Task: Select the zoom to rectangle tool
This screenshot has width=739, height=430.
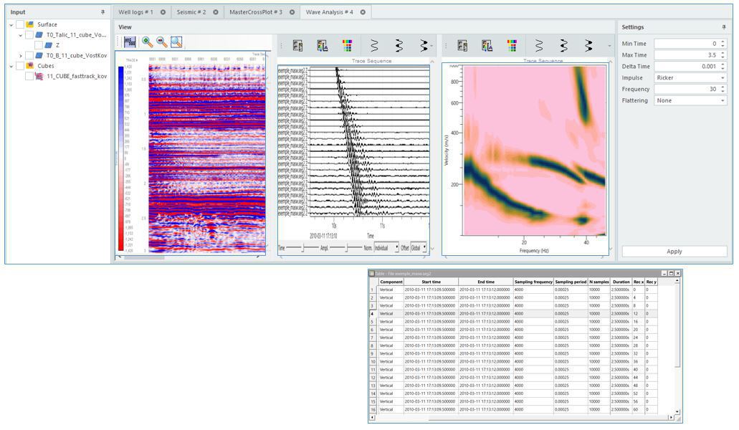Action: 176,42
